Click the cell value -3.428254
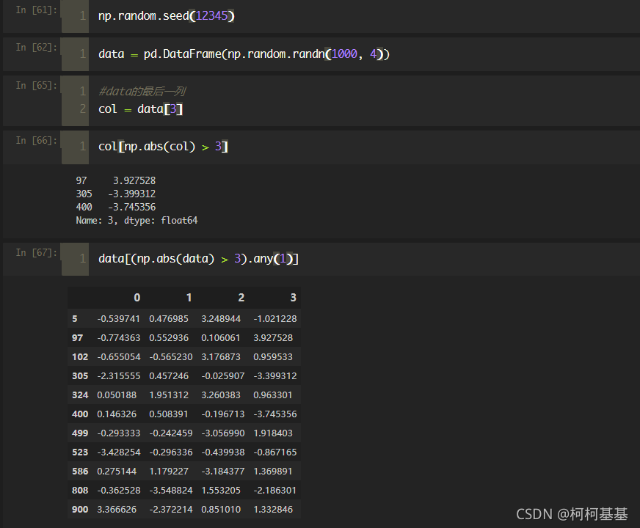Image resolution: width=640 pixels, height=528 pixels. (119, 452)
